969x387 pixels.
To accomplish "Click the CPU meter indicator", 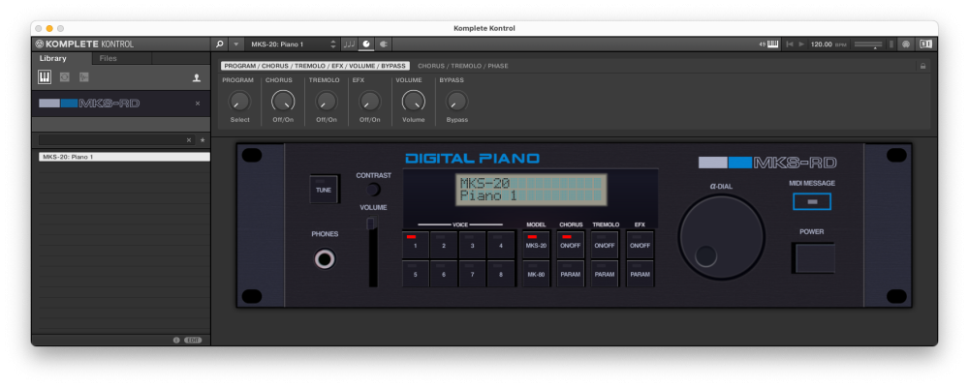I will point(891,45).
